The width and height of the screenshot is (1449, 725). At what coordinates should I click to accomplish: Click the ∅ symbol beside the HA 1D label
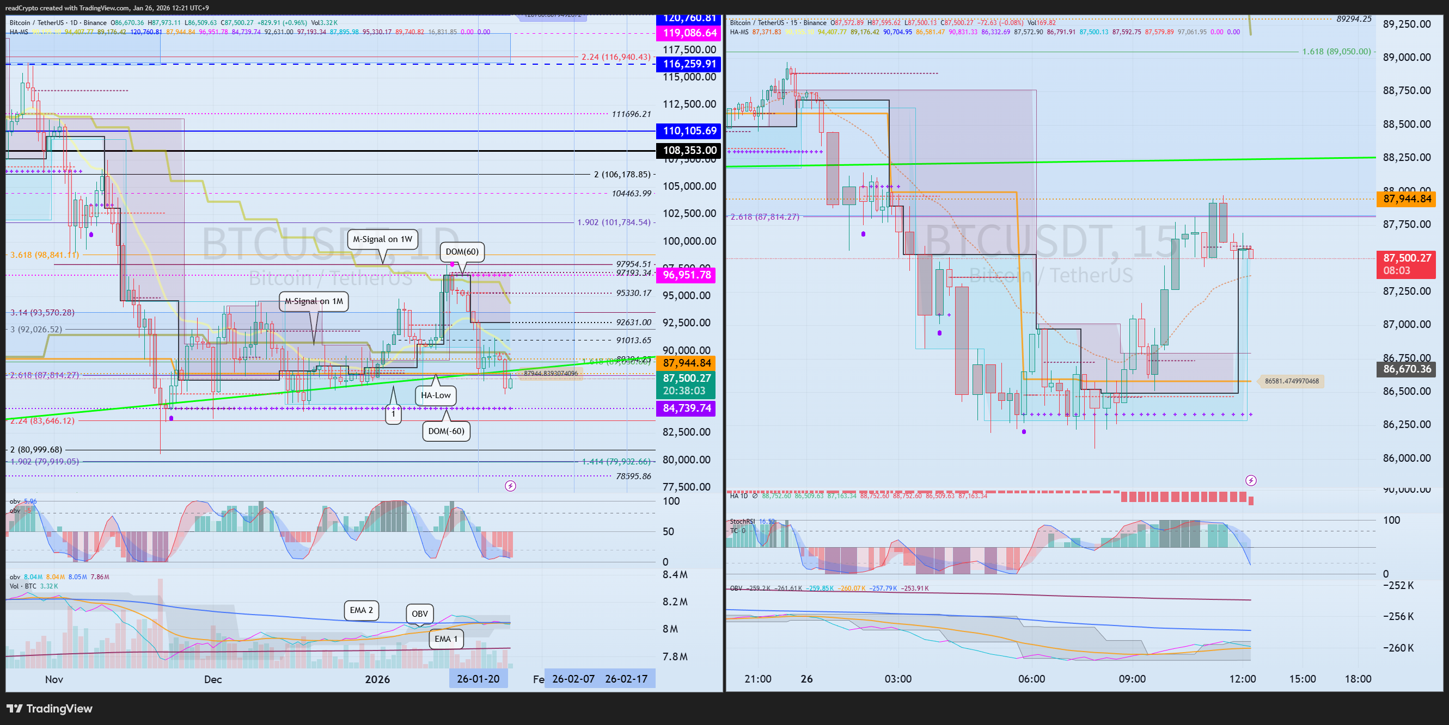754,495
